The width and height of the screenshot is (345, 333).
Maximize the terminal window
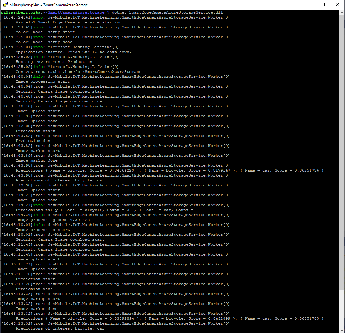click(323, 5)
